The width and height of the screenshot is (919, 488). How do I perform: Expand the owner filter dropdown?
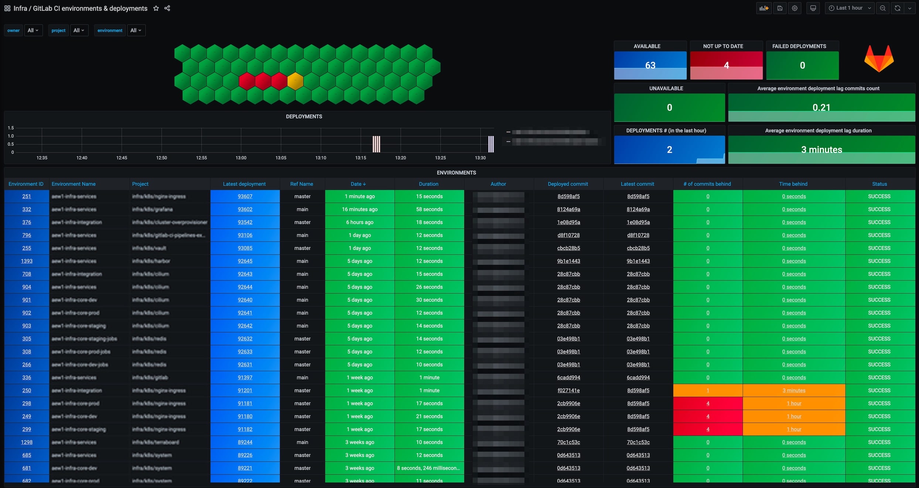point(33,30)
